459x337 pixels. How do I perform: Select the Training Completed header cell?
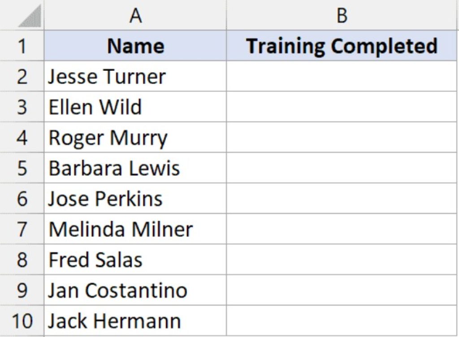coord(343,45)
